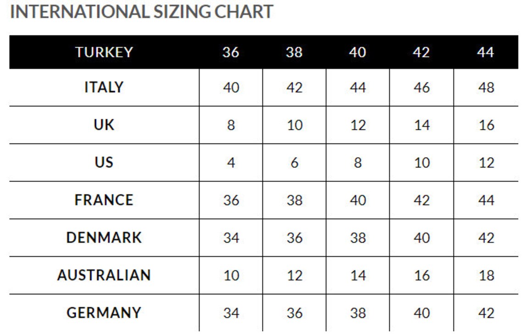Select Italy size 46 cell
This screenshot has height=336, width=523.
[x=422, y=88]
